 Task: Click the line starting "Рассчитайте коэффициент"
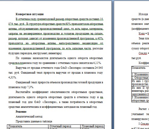click(59, 92)
